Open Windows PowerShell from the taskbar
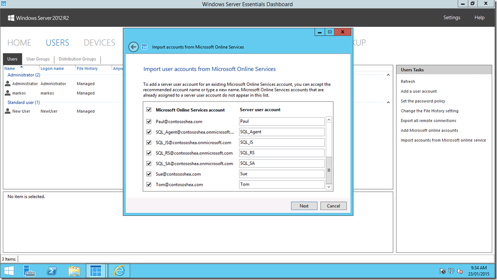Image resolution: width=497 pixels, height=280 pixels. coord(52,271)
